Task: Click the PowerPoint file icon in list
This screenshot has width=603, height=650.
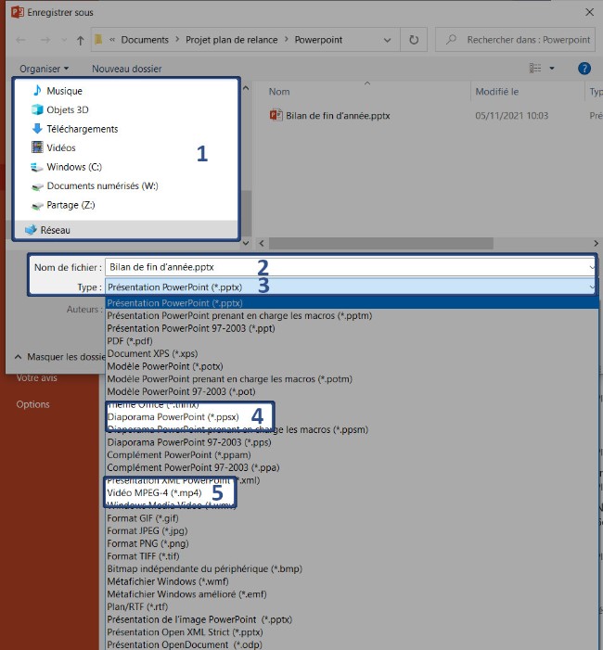Action: (276, 115)
